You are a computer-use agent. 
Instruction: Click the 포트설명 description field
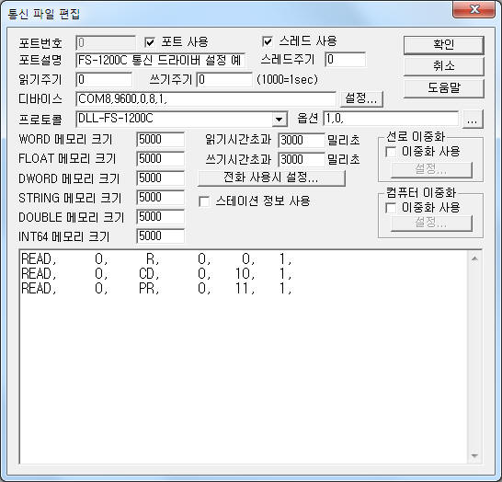161,61
